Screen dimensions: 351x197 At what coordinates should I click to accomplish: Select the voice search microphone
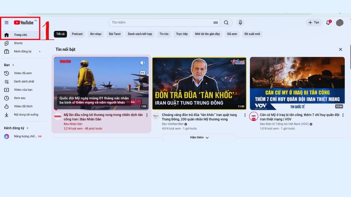240,22
